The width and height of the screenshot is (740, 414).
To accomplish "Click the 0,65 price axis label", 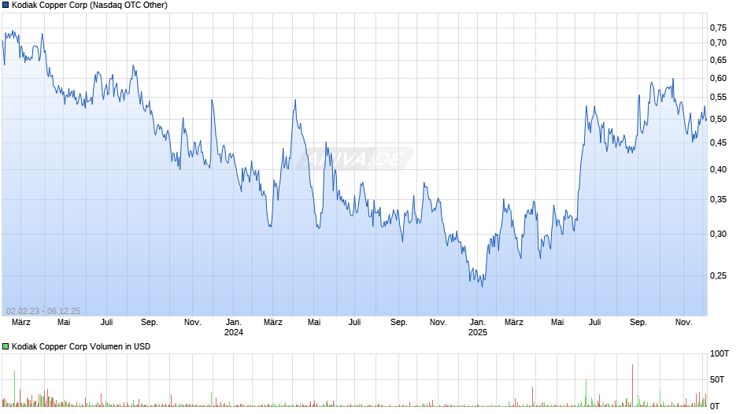I will pyautogui.click(x=718, y=60).
